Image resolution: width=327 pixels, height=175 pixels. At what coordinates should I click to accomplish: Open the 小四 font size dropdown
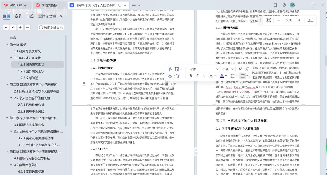tap(228, 69)
